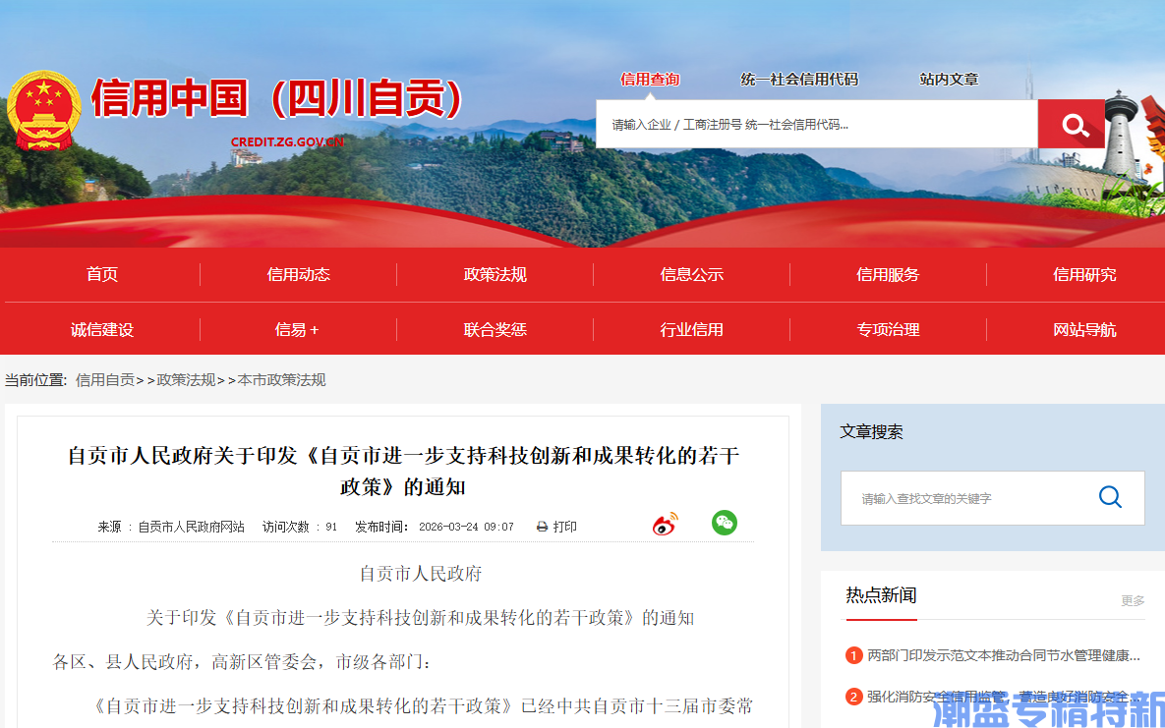Viewport: 1165px width, 728px height.
Task: Click the printer icon to print the article
Action: (x=541, y=526)
